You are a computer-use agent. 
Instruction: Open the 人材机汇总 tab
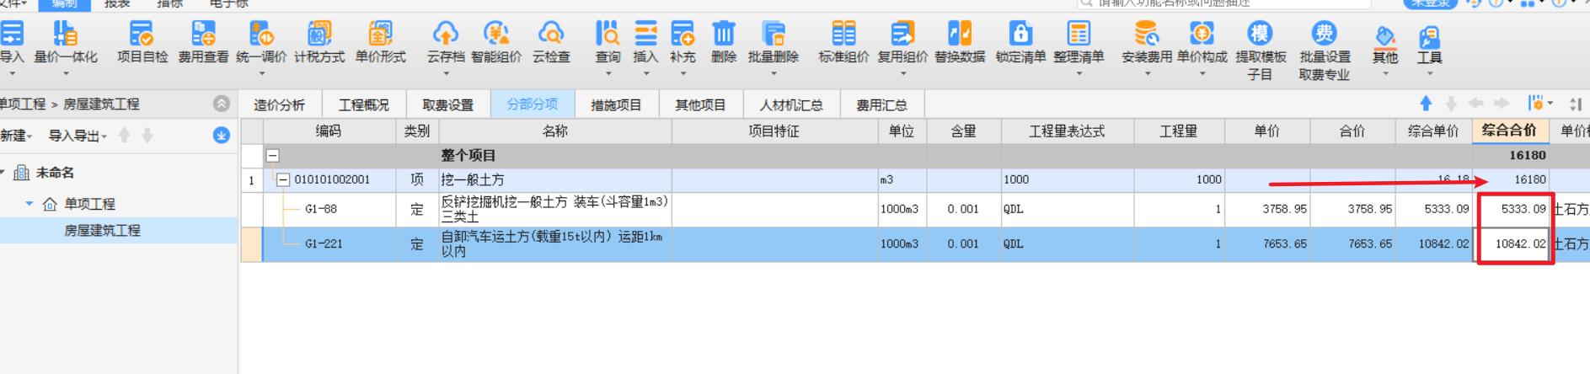(x=791, y=104)
